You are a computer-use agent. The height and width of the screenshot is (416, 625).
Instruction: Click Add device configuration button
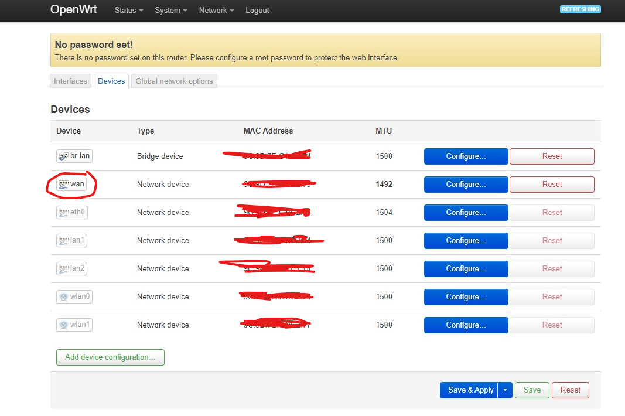(x=110, y=357)
